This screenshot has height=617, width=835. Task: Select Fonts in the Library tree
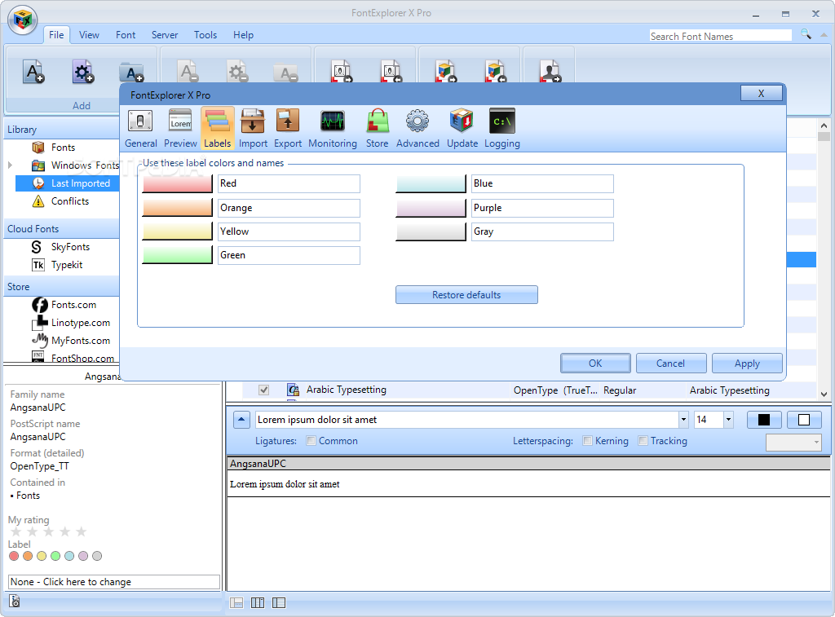[63, 148]
